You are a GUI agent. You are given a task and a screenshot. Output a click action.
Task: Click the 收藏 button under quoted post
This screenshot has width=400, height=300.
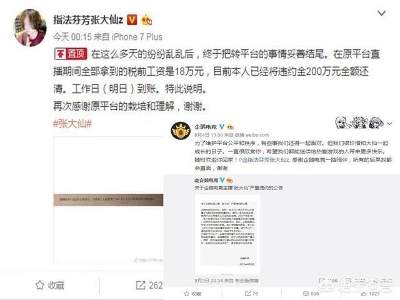pyautogui.click(x=192, y=294)
